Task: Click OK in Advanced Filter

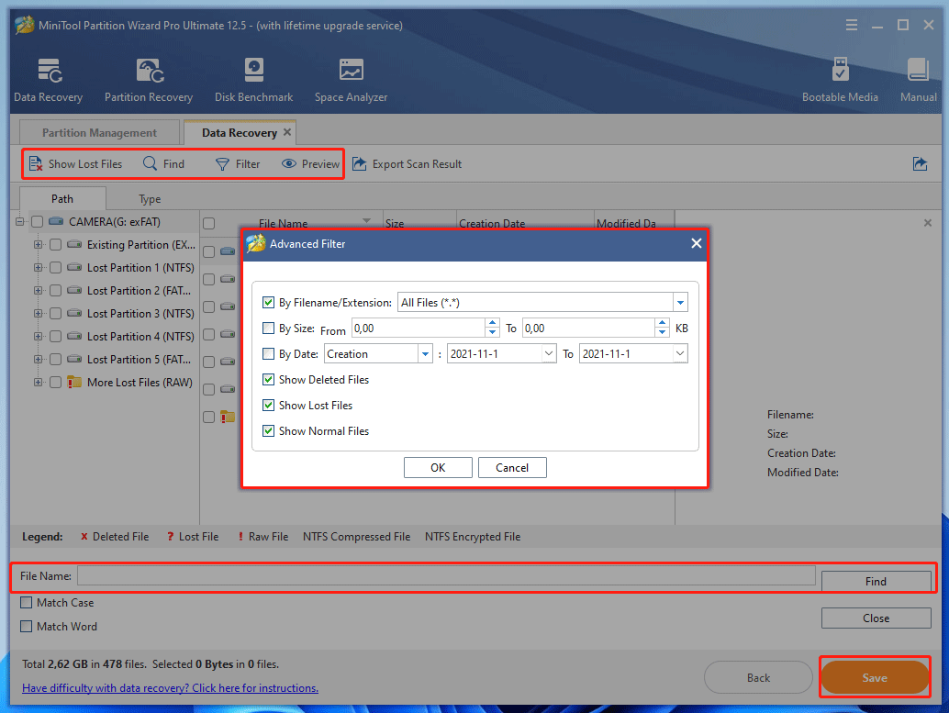Action: 438,467
